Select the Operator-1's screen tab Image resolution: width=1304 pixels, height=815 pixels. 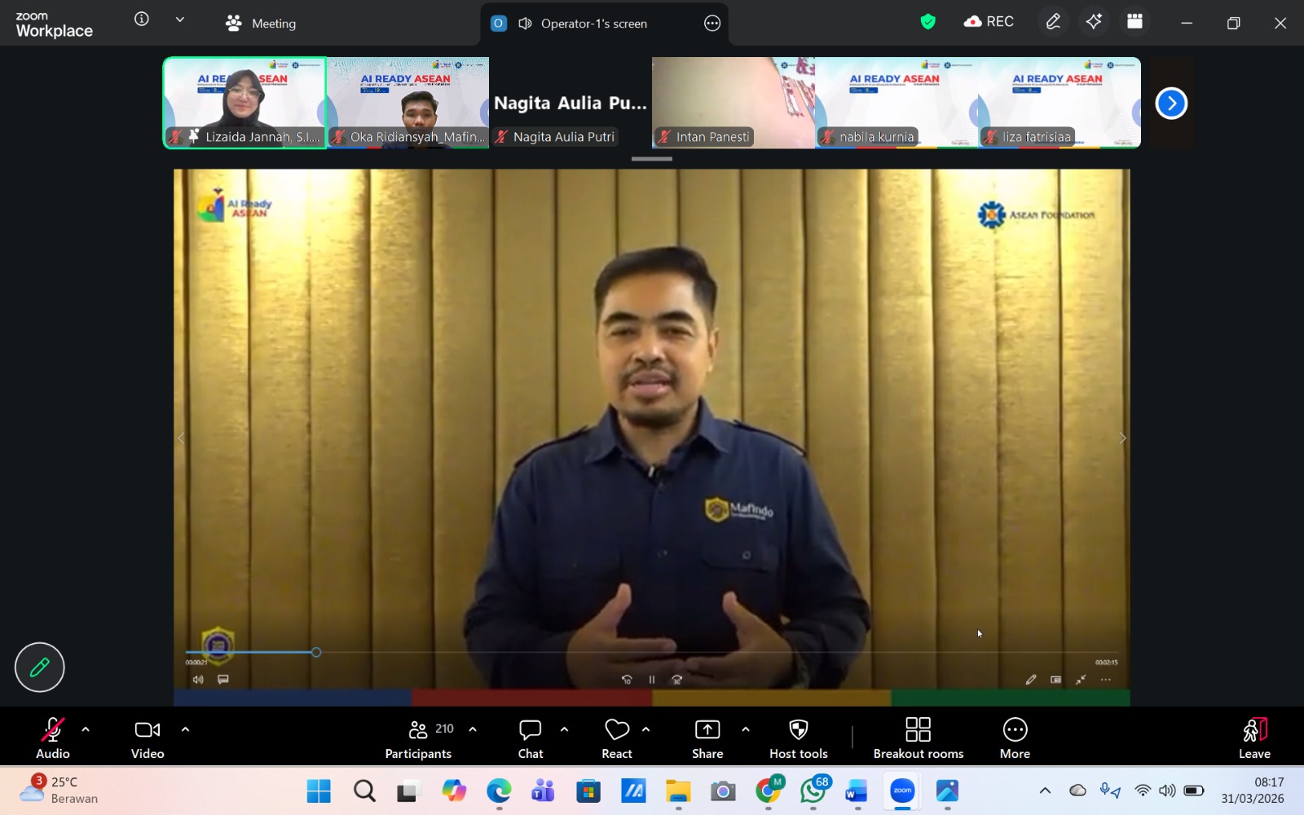593,24
